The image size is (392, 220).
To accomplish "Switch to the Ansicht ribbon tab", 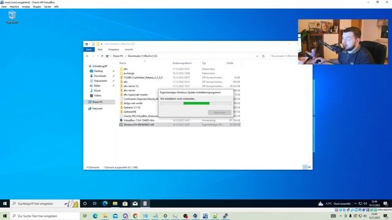I will click(x=129, y=50).
